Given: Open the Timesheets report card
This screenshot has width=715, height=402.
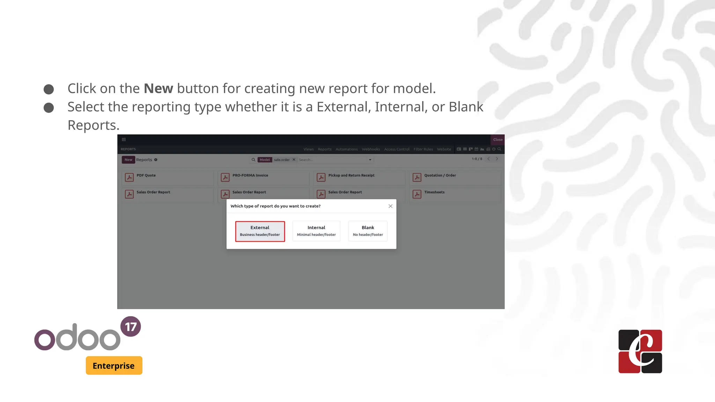Looking at the screenshot, I should [455, 195].
